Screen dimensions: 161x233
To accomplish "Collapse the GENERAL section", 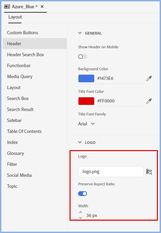I will pos(80,33).
